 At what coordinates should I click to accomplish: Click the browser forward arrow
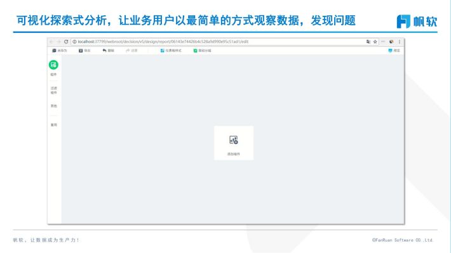[x=58, y=42]
